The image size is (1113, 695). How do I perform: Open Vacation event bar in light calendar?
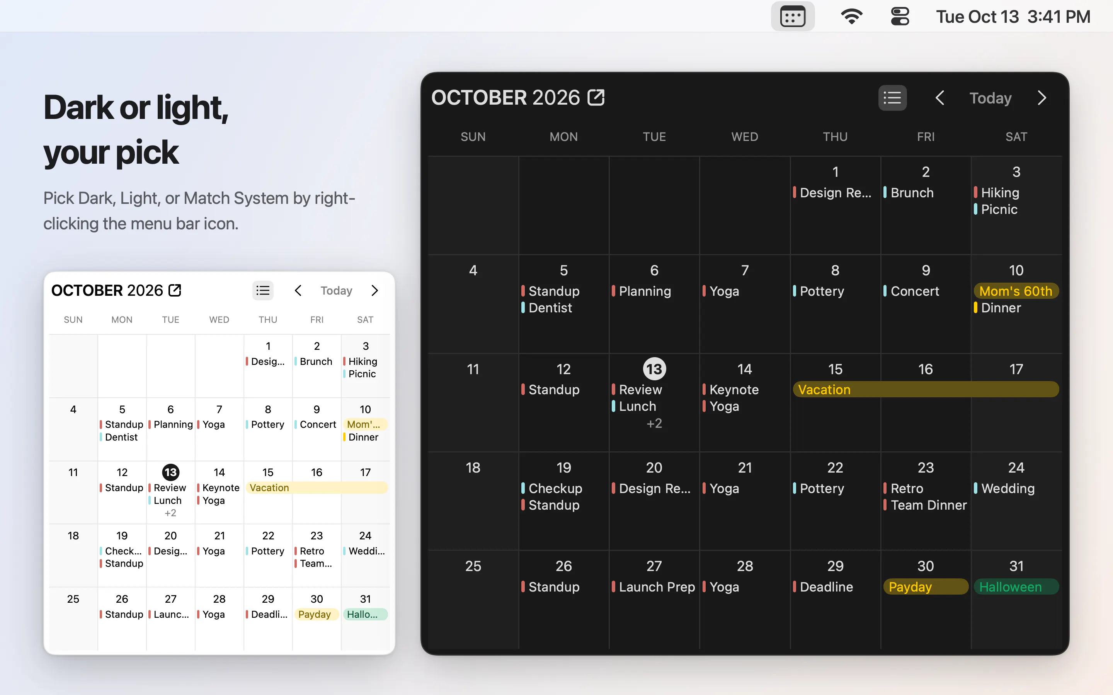pos(317,488)
